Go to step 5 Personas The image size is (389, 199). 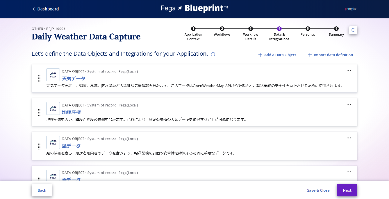(x=308, y=32)
